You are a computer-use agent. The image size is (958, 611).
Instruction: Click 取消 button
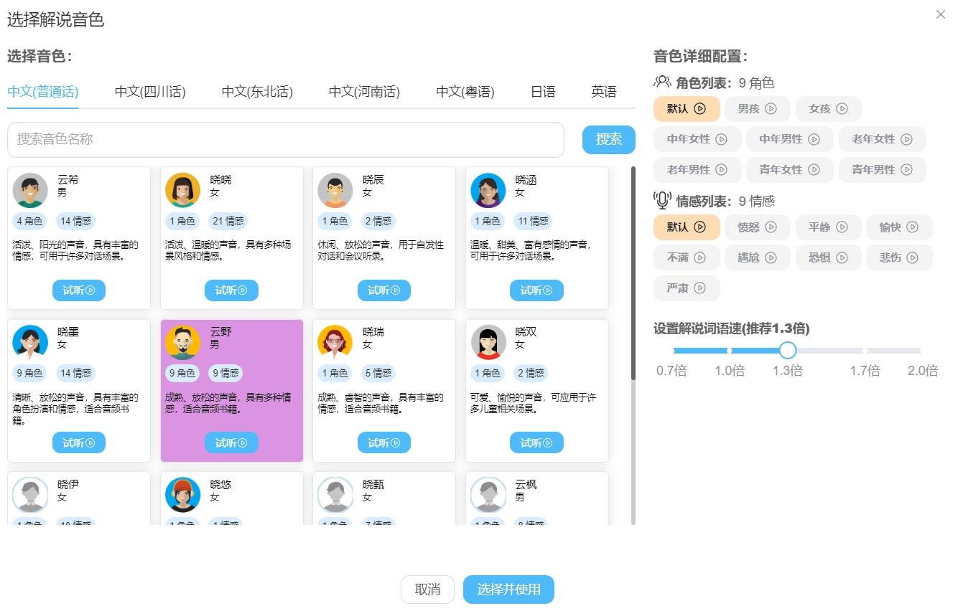tap(427, 589)
